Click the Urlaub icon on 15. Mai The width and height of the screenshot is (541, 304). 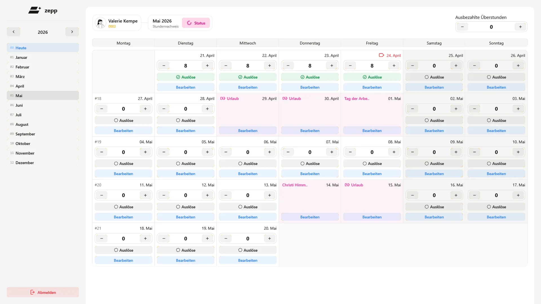[x=347, y=185]
